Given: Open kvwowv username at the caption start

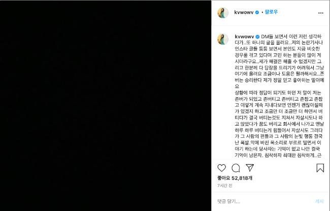Looking at the screenshot, I should [x=245, y=37].
